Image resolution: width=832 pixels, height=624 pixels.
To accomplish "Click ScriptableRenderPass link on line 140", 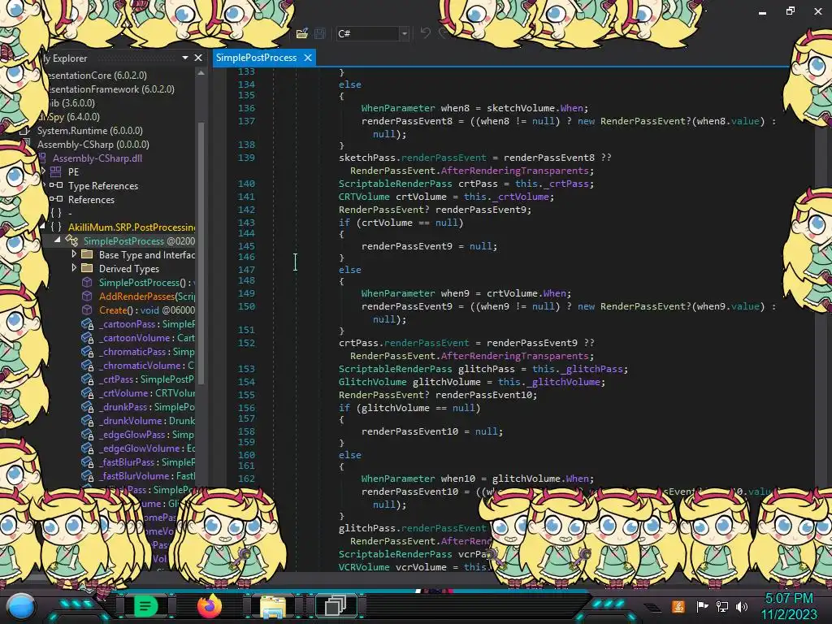I will click(396, 184).
